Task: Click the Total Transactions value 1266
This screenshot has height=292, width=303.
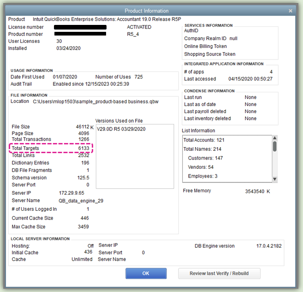Action: [x=83, y=139]
